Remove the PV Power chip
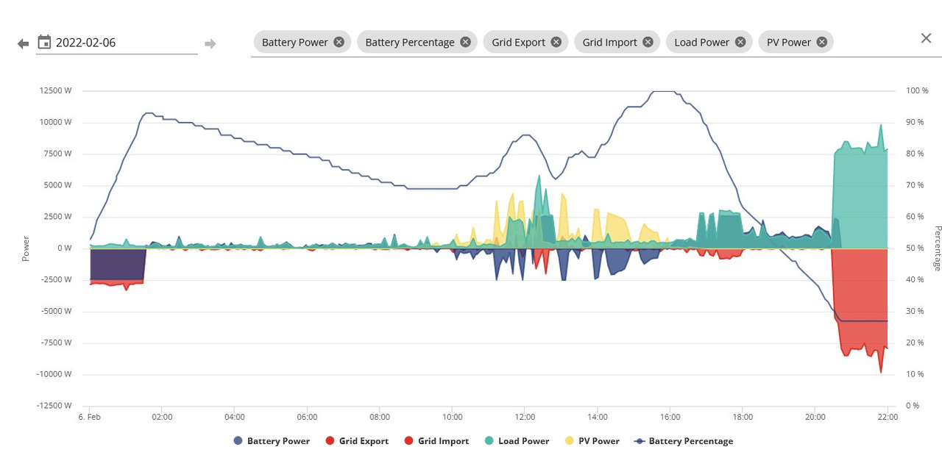Screen dimensions: 942x455 pos(821,42)
